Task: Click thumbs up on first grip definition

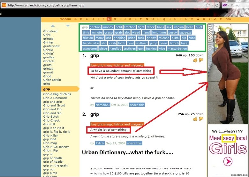Action: pyautogui.click(x=195, y=60)
